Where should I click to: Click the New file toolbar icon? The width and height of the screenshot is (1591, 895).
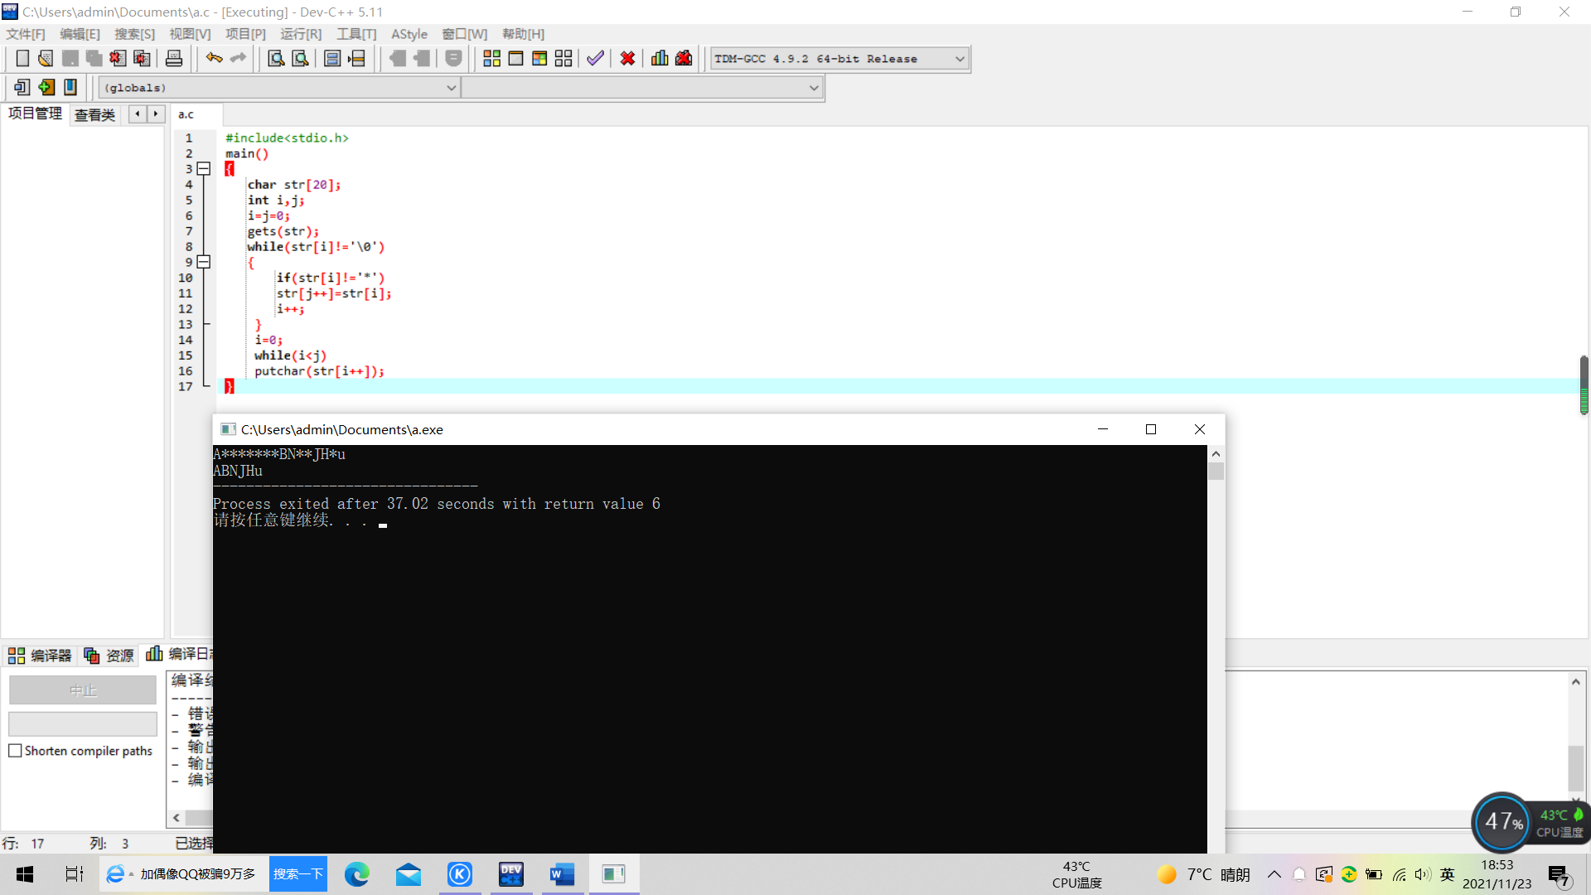(22, 59)
